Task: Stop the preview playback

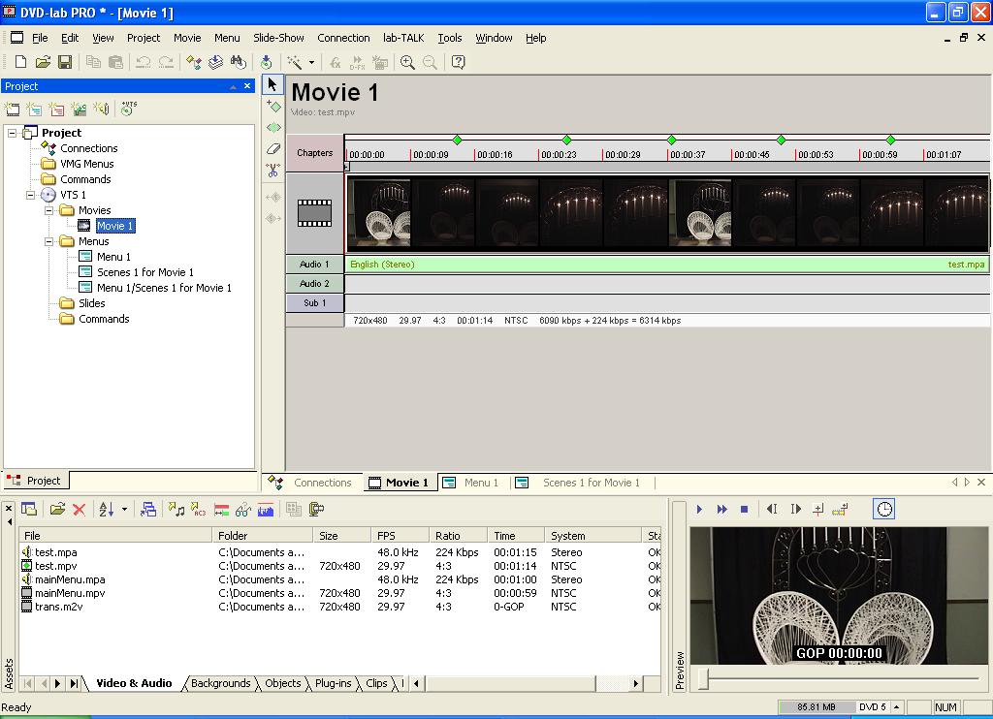Action: click(744, 510)
